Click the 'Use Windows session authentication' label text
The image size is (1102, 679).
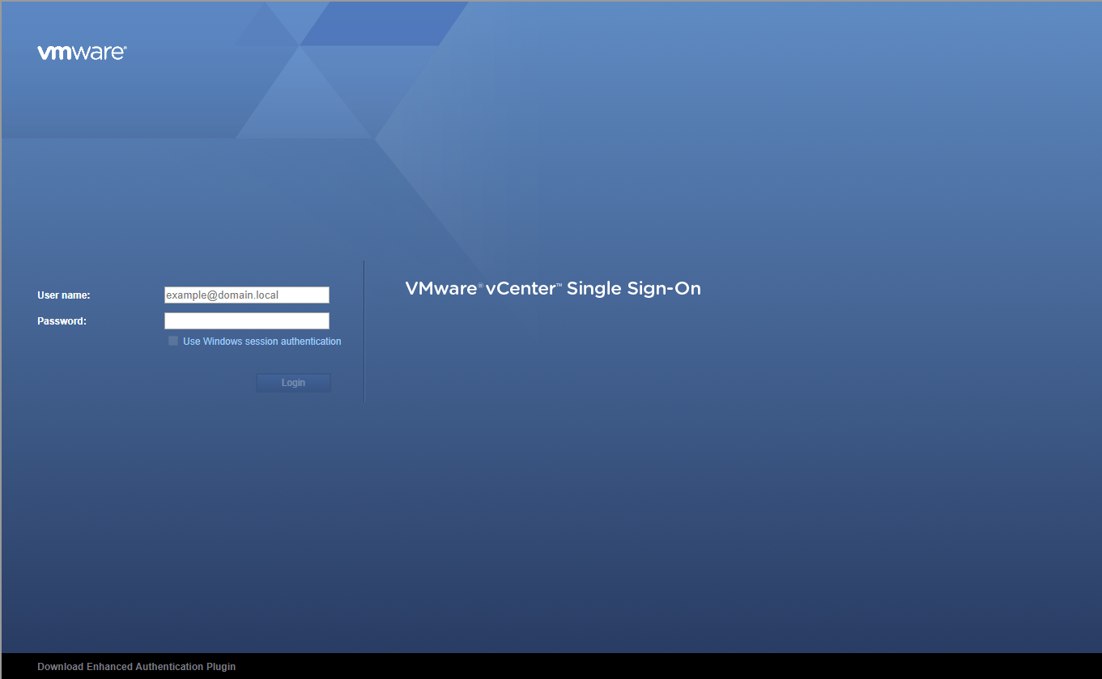[x=262, y=342]
